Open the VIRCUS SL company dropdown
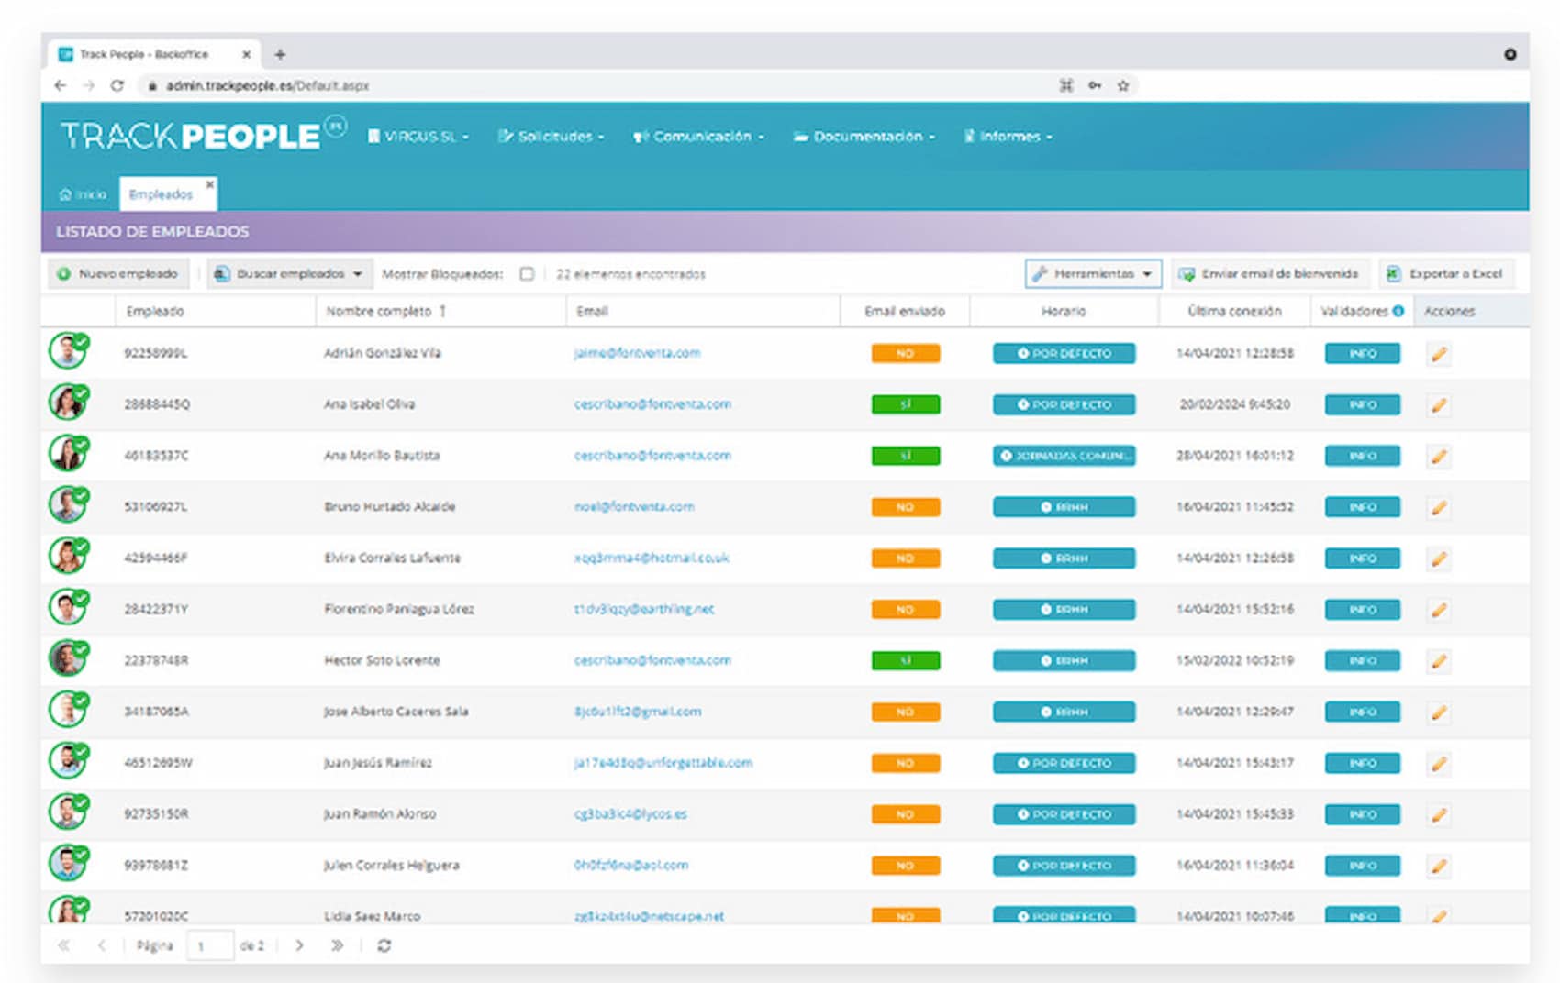Viewport: 1560px width, 983px height. click(x=418, y=137)
